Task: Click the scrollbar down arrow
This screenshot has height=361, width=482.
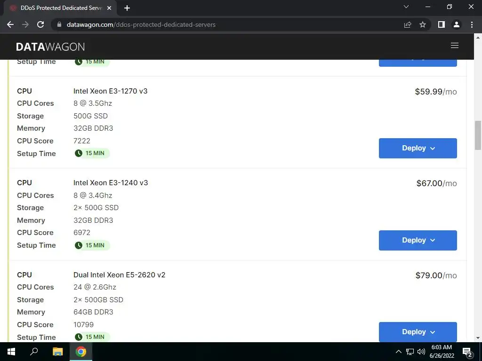Action: tap(478, 338)
